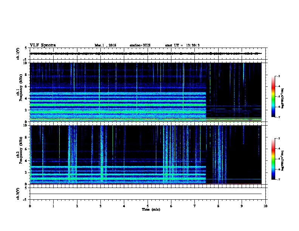
Task: Click time axis tick label "1"
Action: click(x=53, y=206)
